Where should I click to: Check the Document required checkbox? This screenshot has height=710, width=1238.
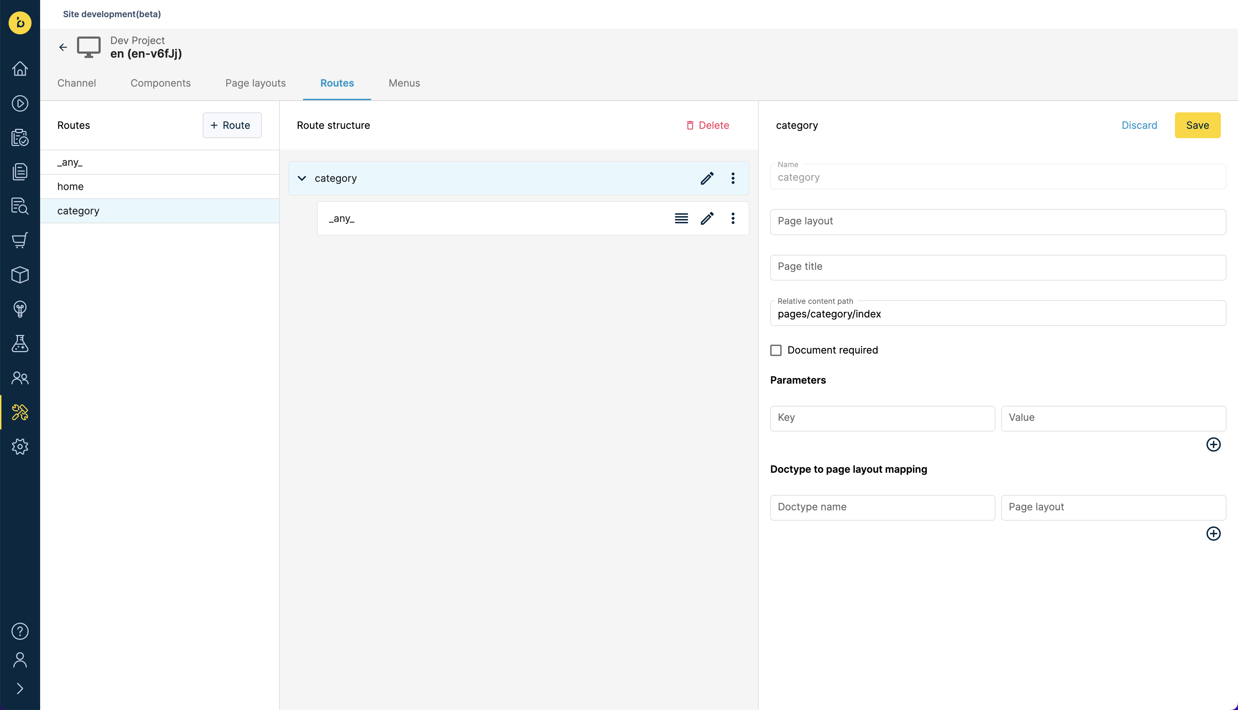point(776,350)
